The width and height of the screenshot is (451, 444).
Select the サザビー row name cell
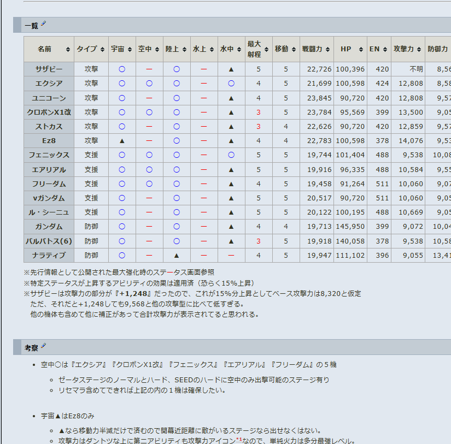49,69
